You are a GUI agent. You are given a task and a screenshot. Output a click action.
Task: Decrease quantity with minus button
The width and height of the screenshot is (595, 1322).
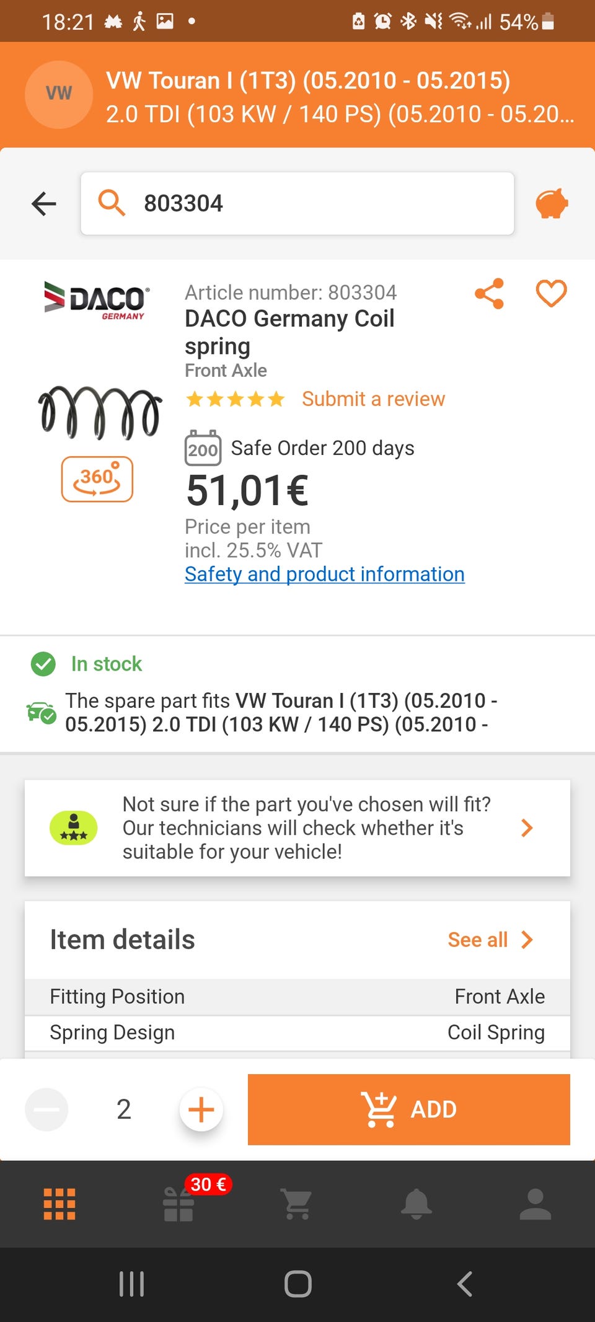tap(46, 1109)
